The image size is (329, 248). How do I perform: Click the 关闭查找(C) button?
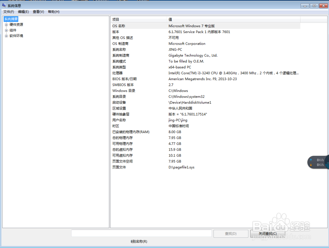(x=267, y=234)
